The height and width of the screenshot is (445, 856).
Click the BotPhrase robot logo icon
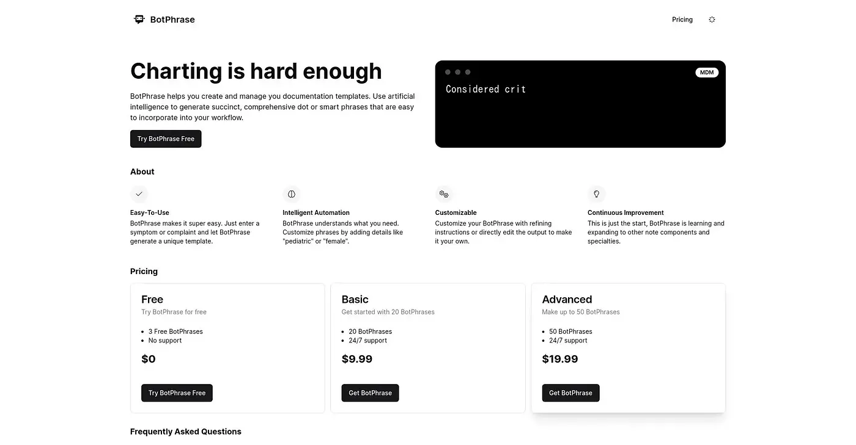pos(139,20)
